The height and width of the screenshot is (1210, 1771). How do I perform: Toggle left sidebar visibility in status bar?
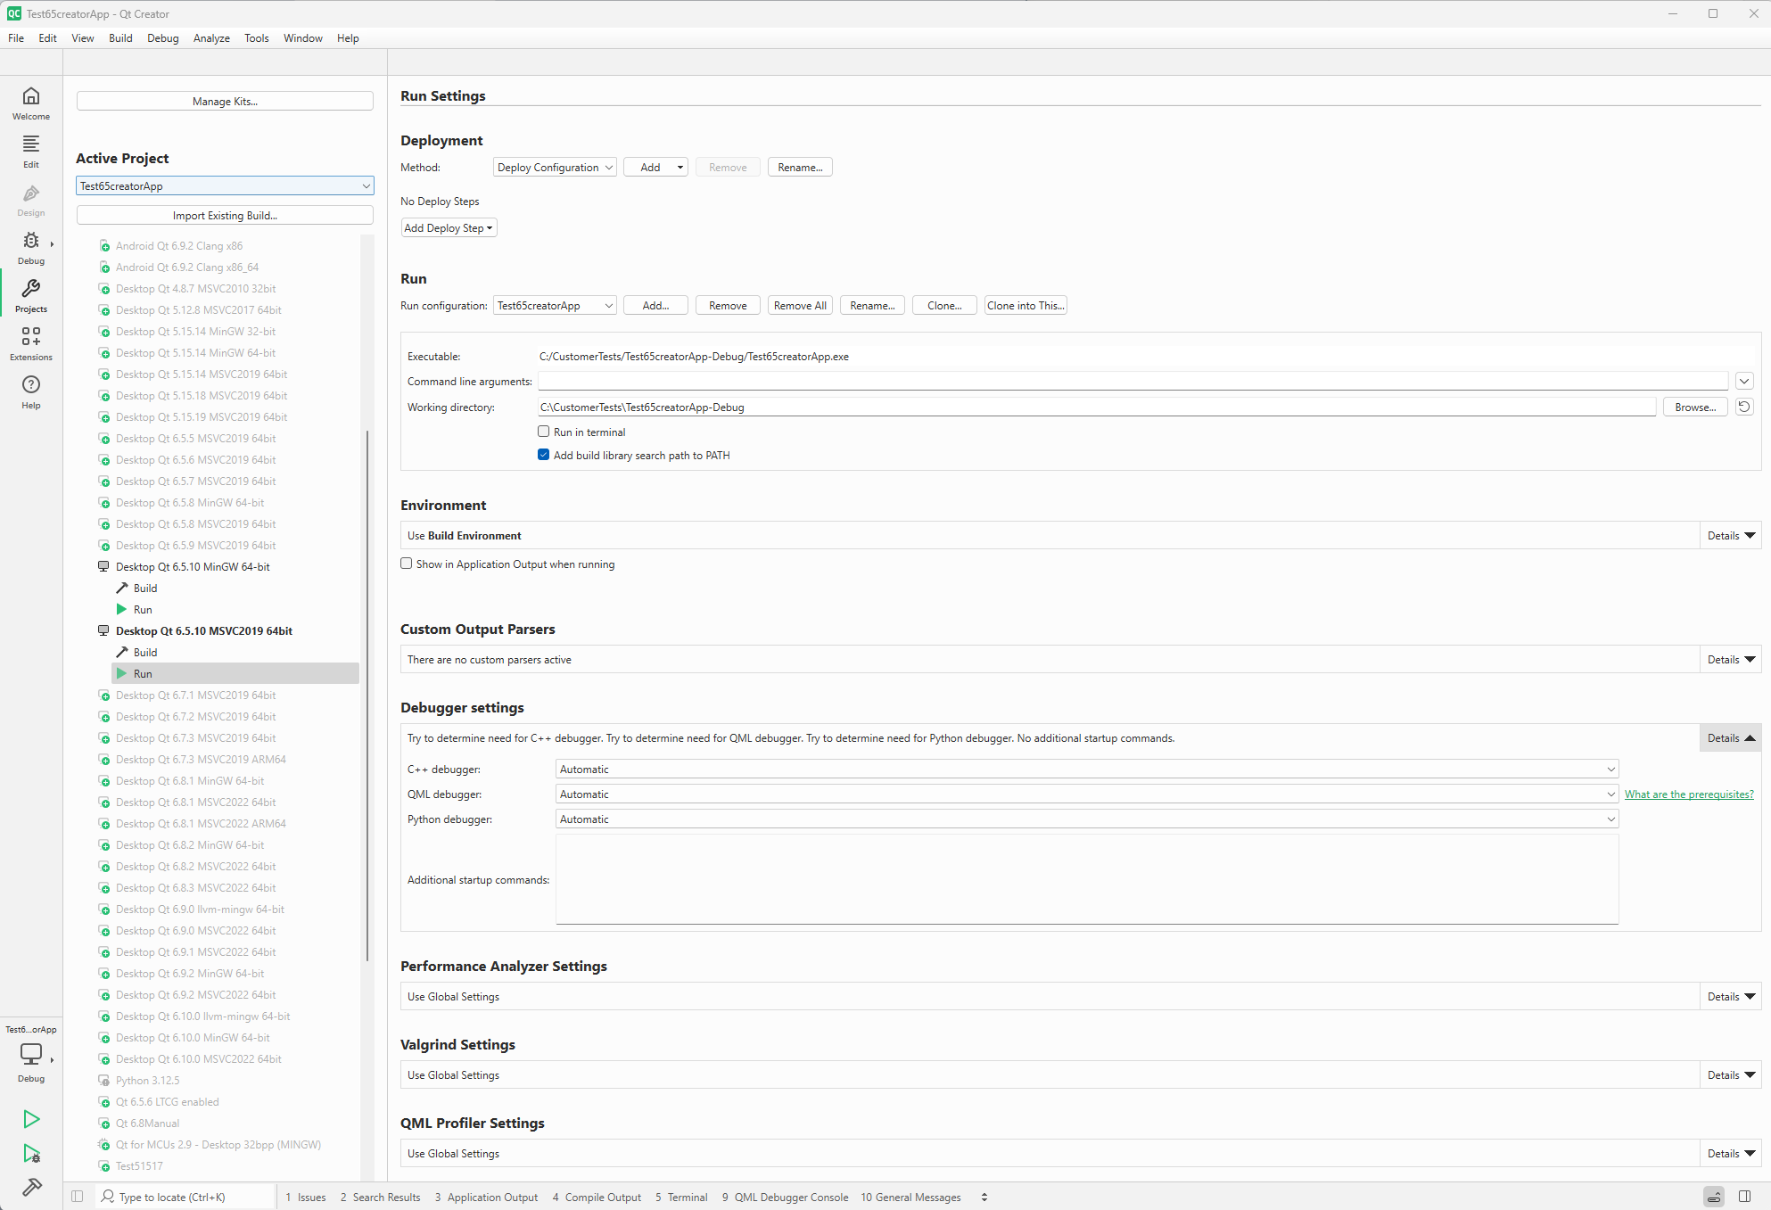click(78, 1197)
